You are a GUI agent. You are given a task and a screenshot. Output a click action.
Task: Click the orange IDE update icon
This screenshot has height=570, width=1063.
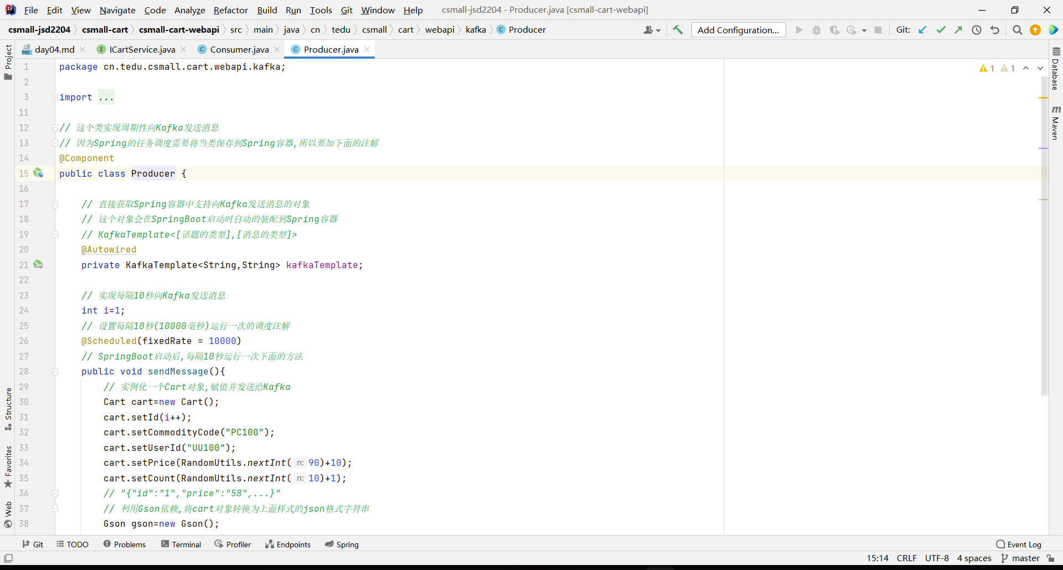(1035, 30)
